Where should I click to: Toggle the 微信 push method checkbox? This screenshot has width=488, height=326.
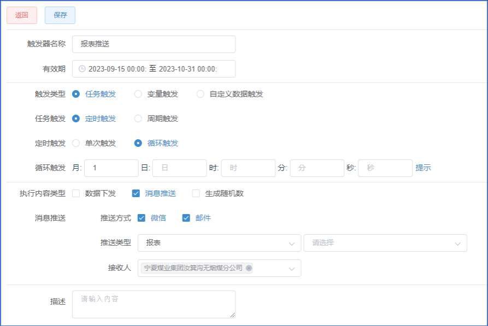pyautogui.click(x=142, y=218)
